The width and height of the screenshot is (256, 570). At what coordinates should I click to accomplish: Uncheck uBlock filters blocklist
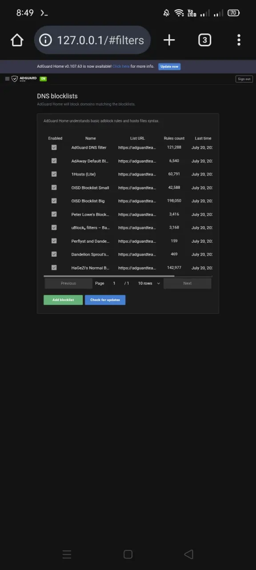[54, 228]
